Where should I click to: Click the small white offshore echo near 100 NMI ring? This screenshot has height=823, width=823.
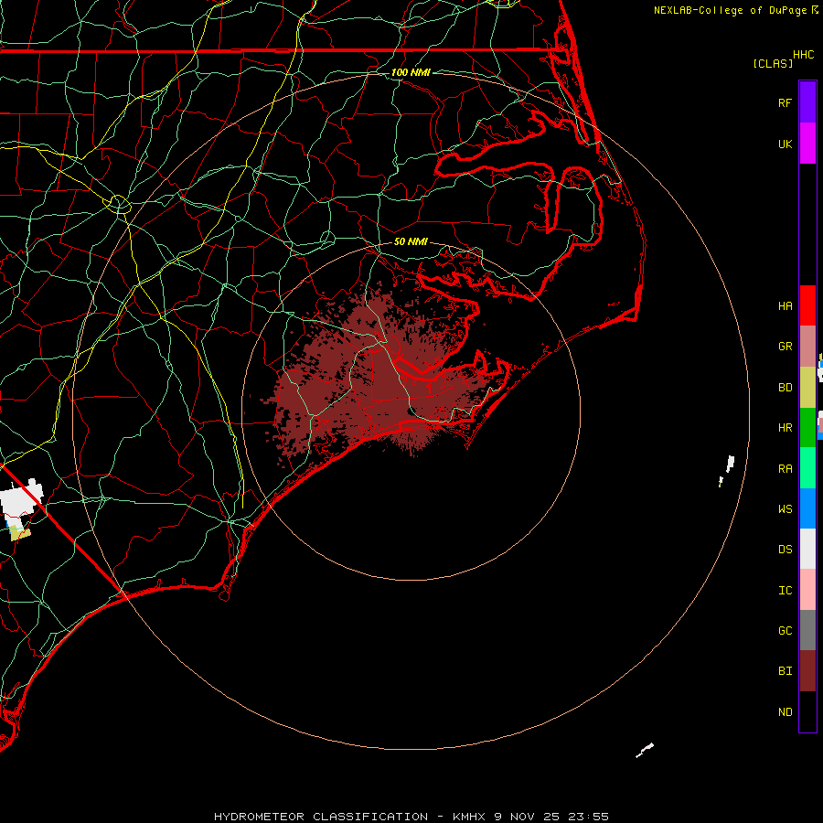[729, 465]
